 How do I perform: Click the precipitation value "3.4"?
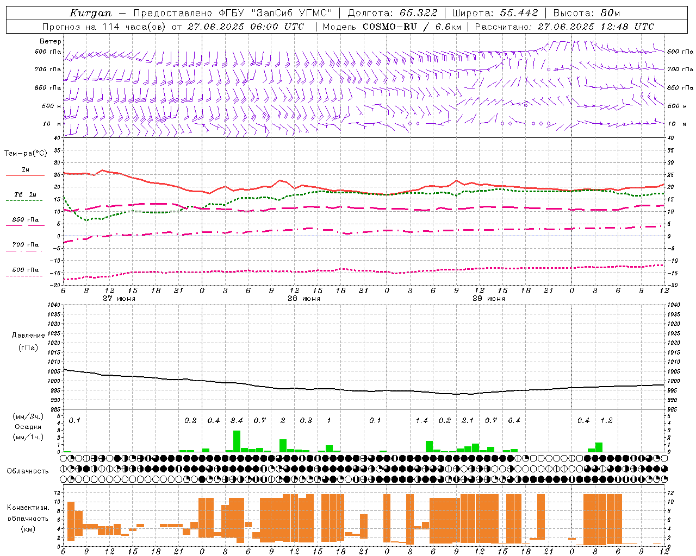(237, 421)
